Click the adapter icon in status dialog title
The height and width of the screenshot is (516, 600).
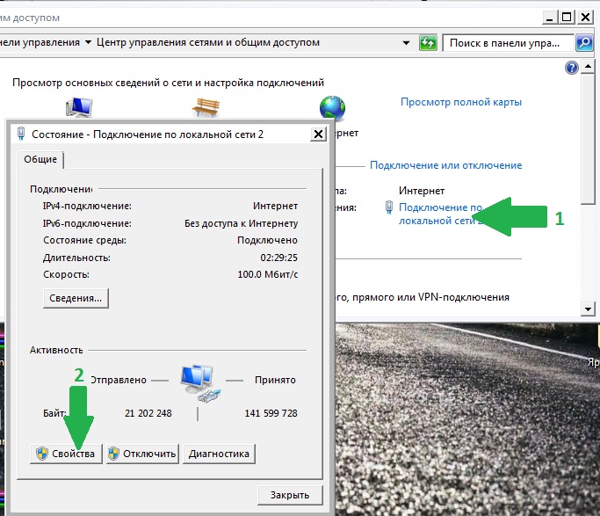pyautogui.click(x=21, y=134)
